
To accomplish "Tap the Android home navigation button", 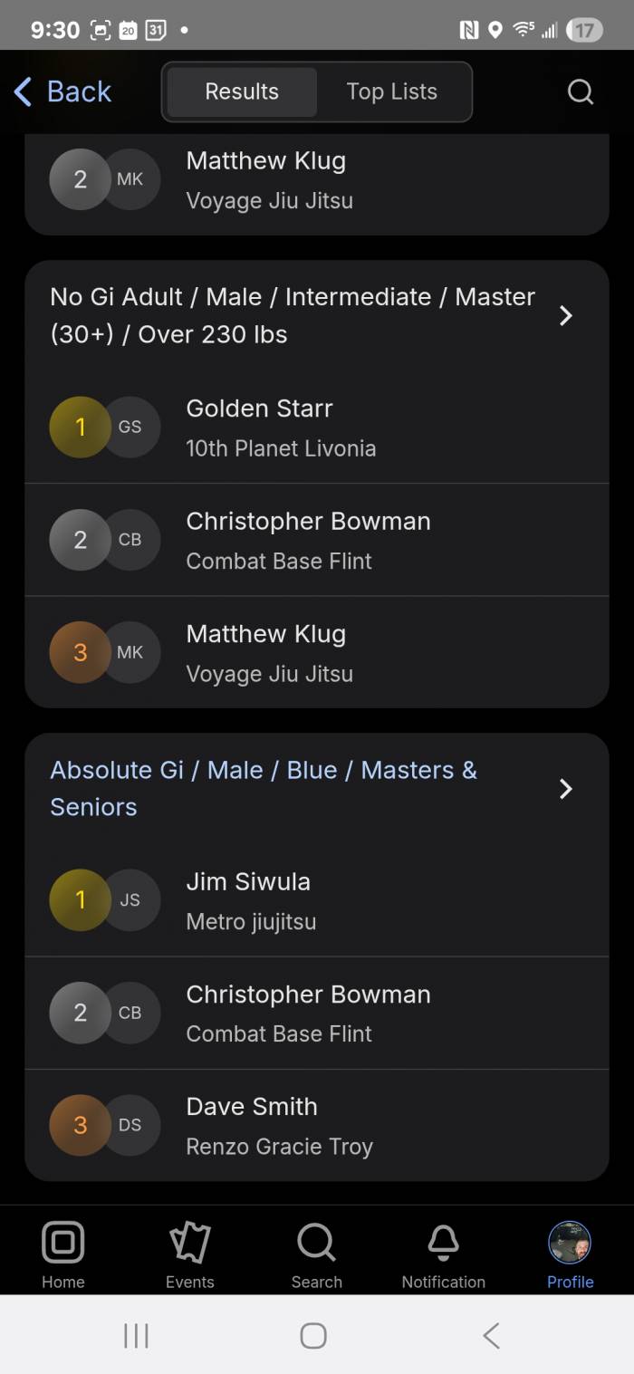I will pos(313,1335).
